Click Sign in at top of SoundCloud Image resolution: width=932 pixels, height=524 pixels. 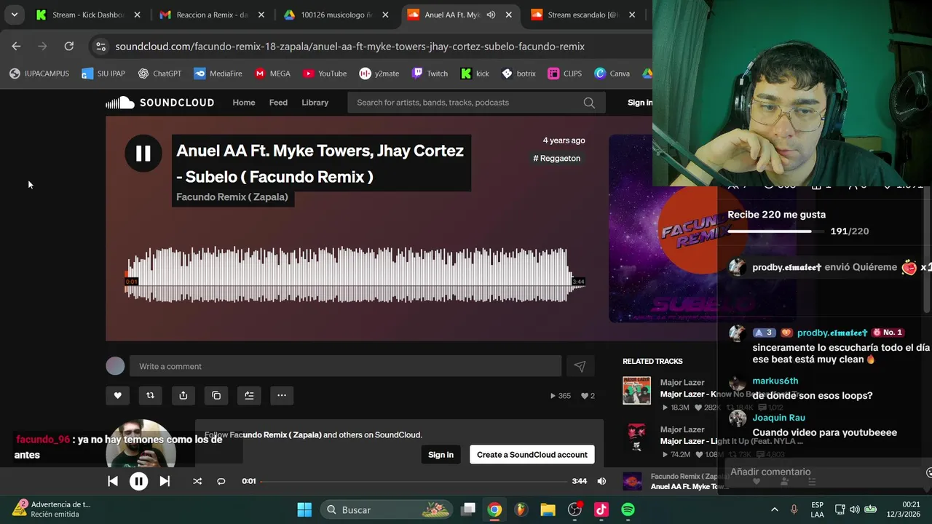pyautogui.click(x=640, y=103)
